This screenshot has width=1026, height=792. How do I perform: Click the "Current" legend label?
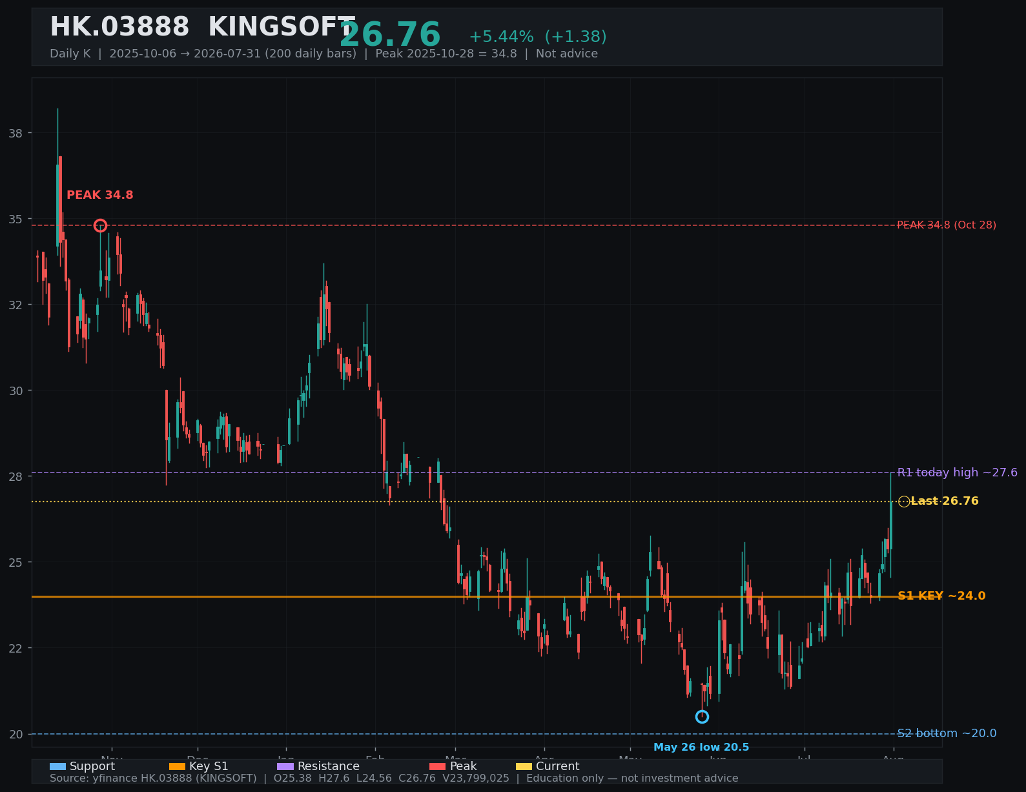pos(558,766)
